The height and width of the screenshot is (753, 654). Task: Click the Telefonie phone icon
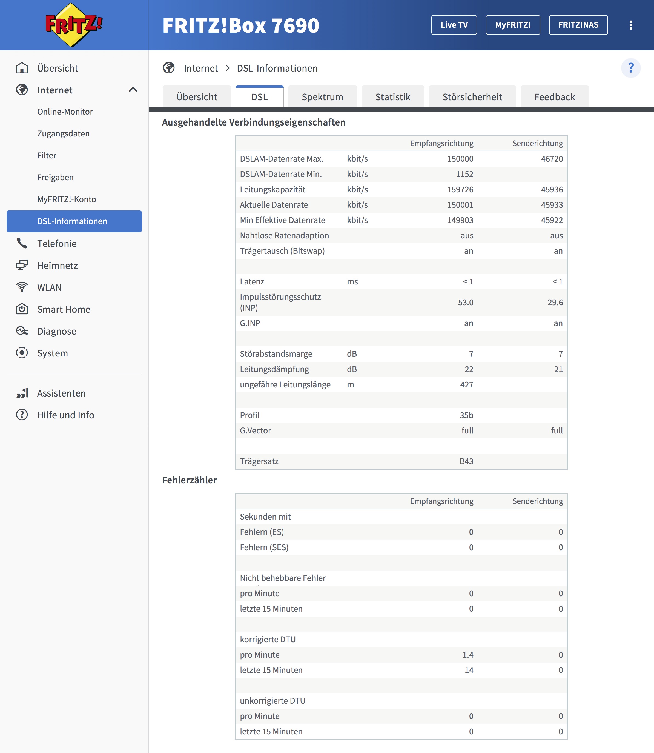(22, 243)
